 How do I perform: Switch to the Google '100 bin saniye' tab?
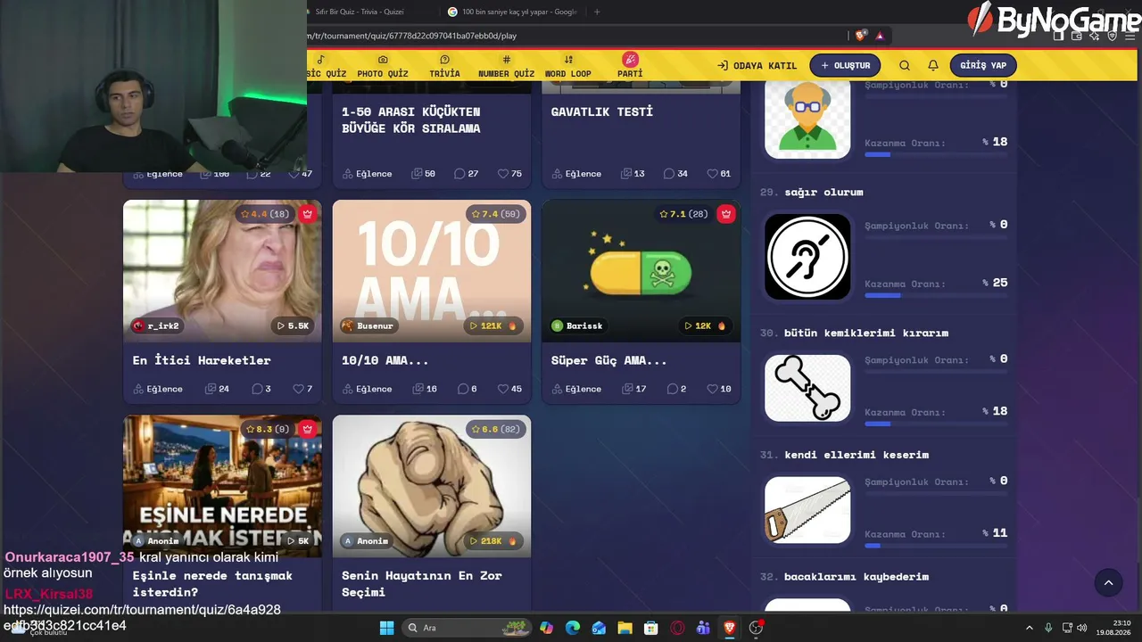tap(512, 12)
